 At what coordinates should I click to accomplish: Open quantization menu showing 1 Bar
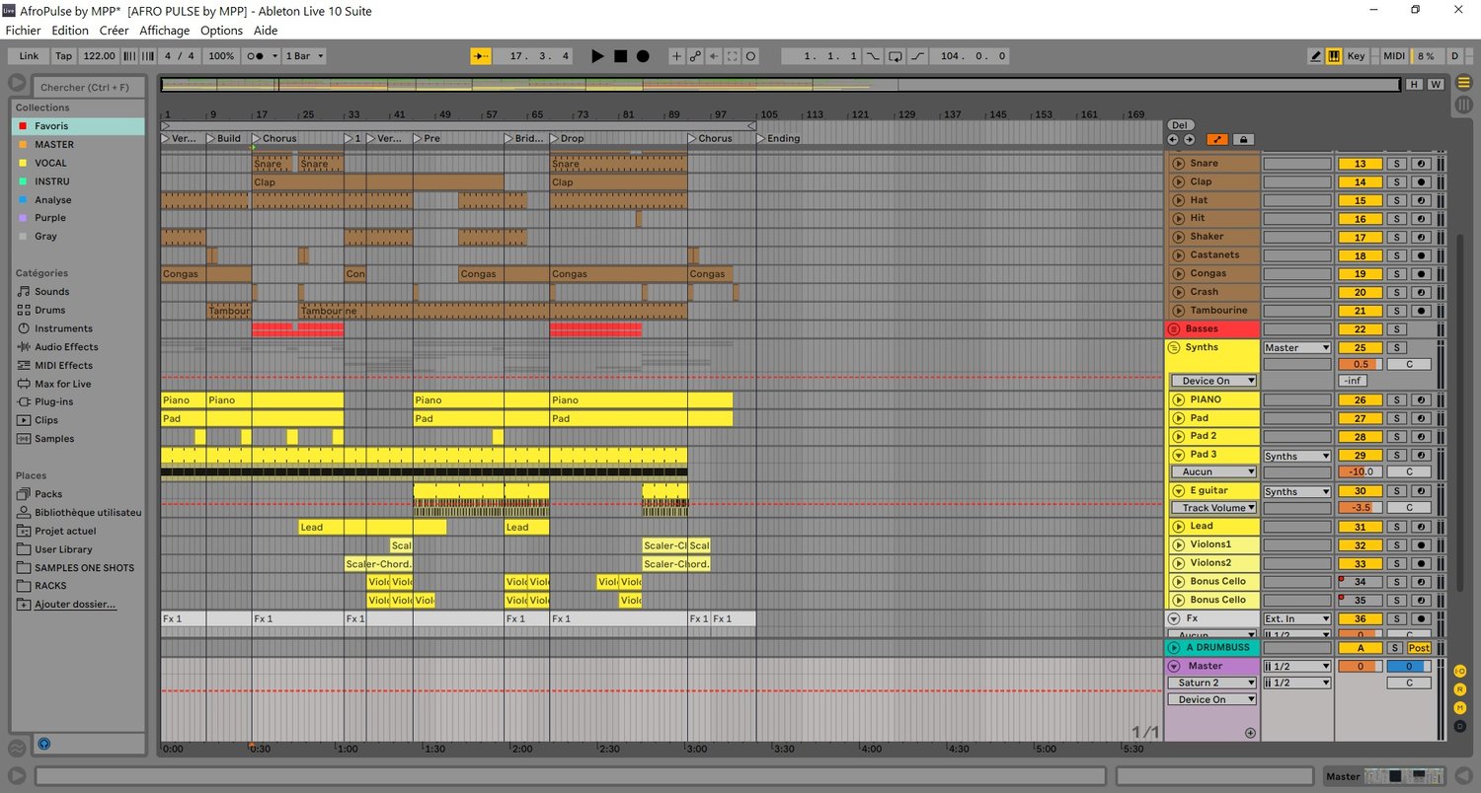click(x=304, y=56)
